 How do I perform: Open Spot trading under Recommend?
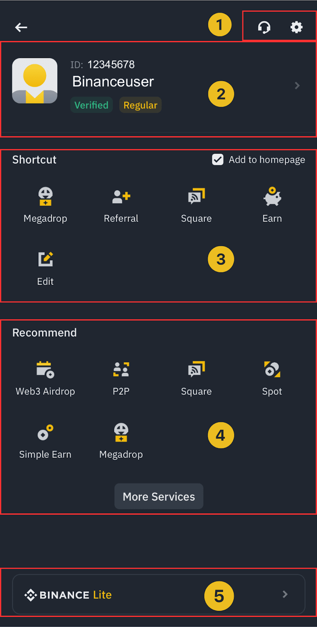[x=272, y=370]
